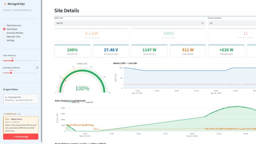Click the Solar Output vs Load Demand title
This screenshot has width=256, height=144.
tap(70, 101)
